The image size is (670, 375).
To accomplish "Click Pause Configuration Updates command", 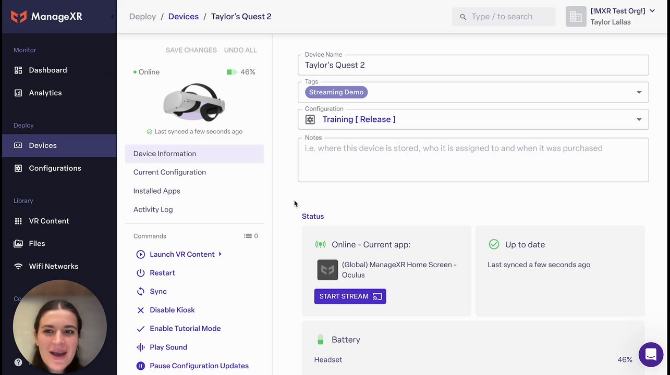I will 199,366.
